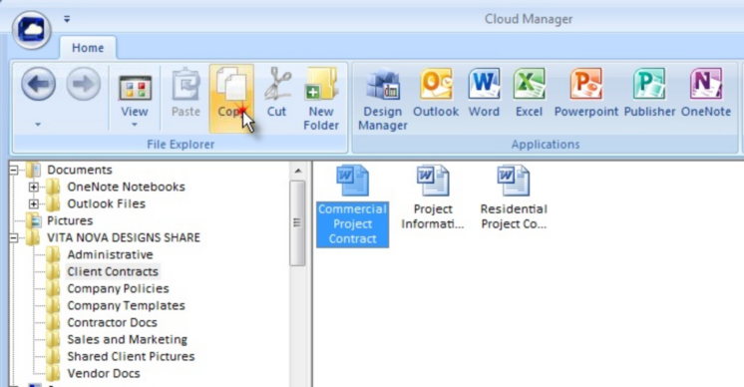Collapse the VITA NOVA DESIGNS SHARE node
Screen dimensions: 744x387
coord(14,237)
